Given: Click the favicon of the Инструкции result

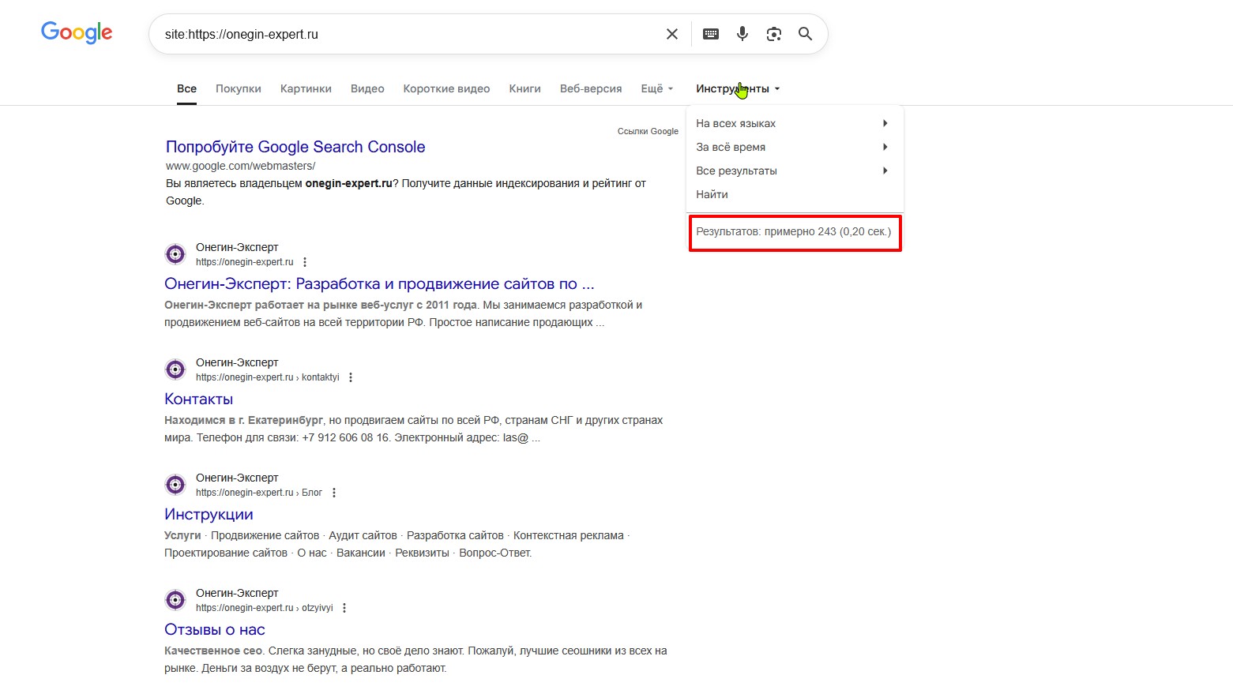Looking at the screenshot, I should (x=175, y=485).
